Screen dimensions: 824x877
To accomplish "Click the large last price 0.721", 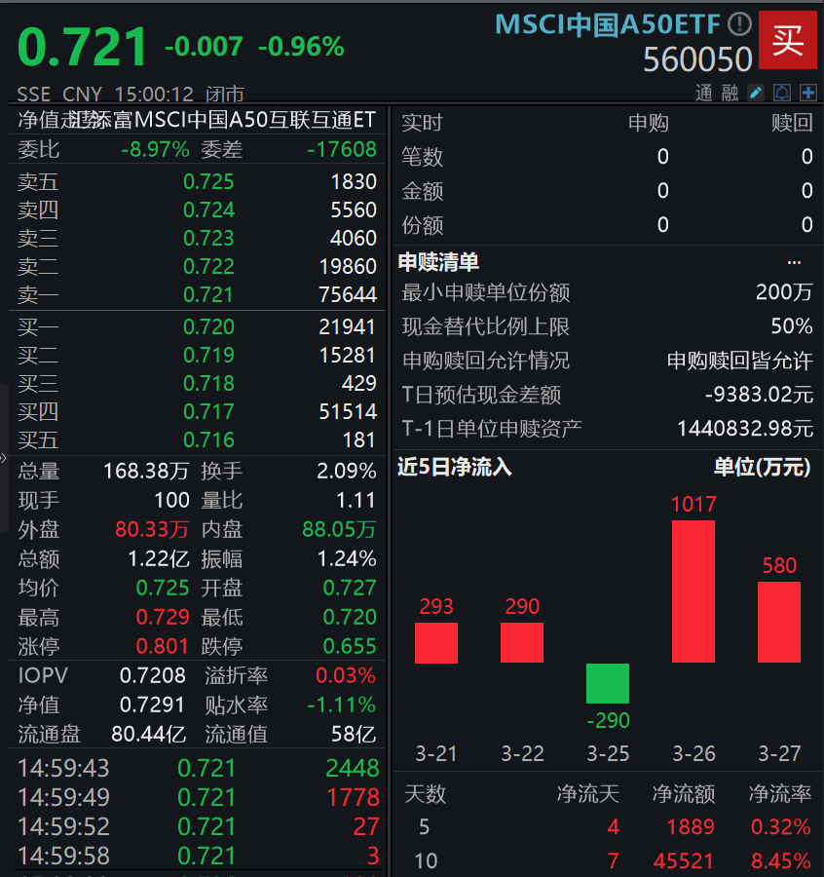I will tap(82, 47).
